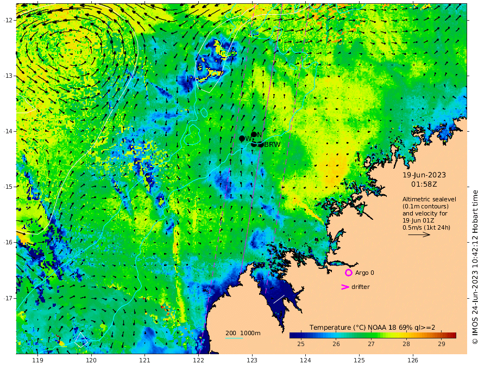Click the magenta drifter arrow symbol
The width and height of the screenshot is (478, 370).
345,287
